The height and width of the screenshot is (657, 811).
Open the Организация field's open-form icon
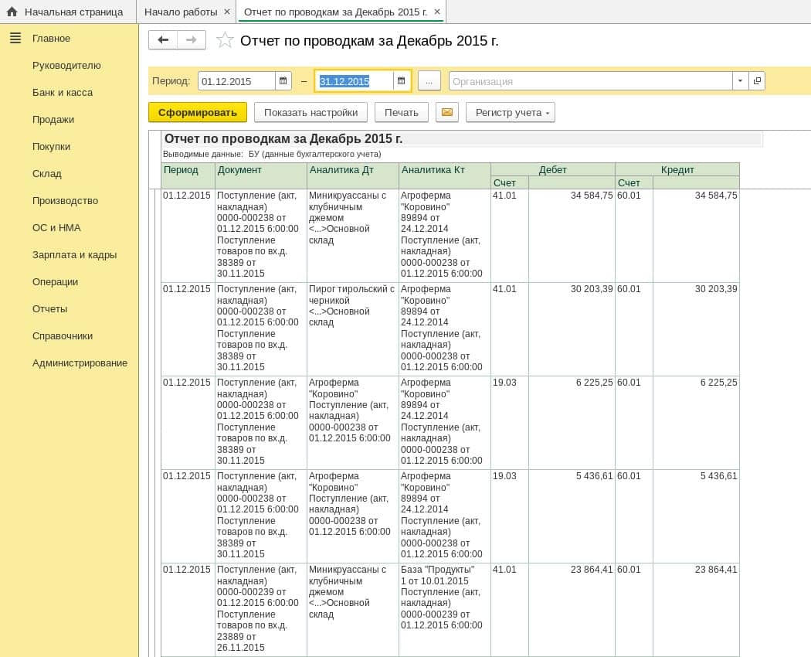pos(757,80)
